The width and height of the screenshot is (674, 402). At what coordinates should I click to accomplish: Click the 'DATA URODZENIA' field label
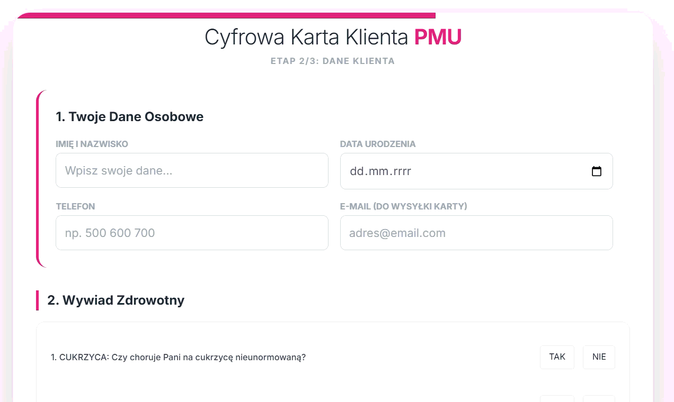(x=378, y=144)
